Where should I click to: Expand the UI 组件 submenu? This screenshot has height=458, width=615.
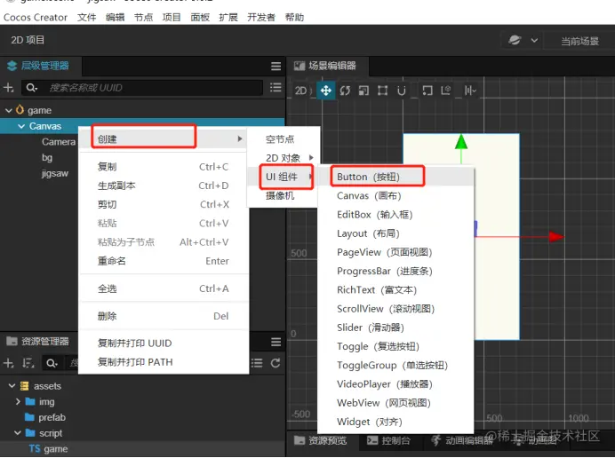point(283,177)
